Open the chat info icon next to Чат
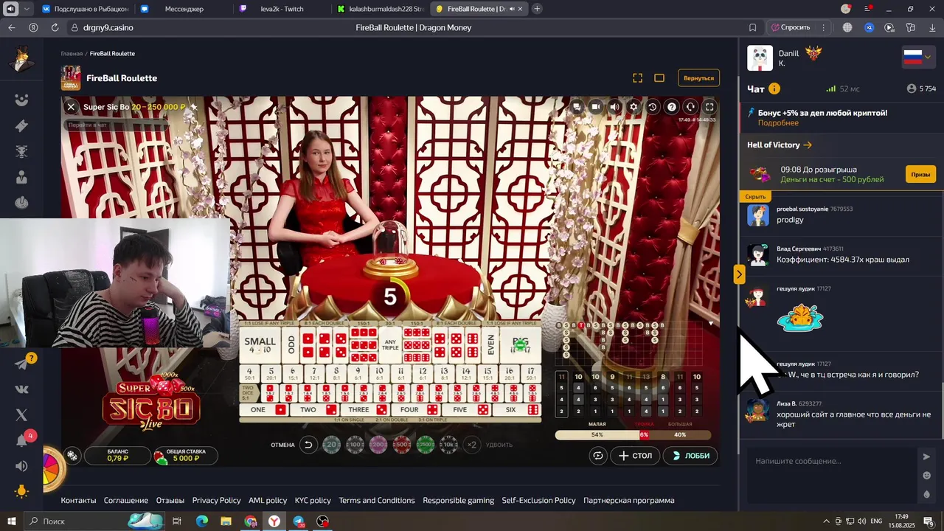The height and width of the screenshot is (531, 944). pyautogui.click(x=774, y=88)
